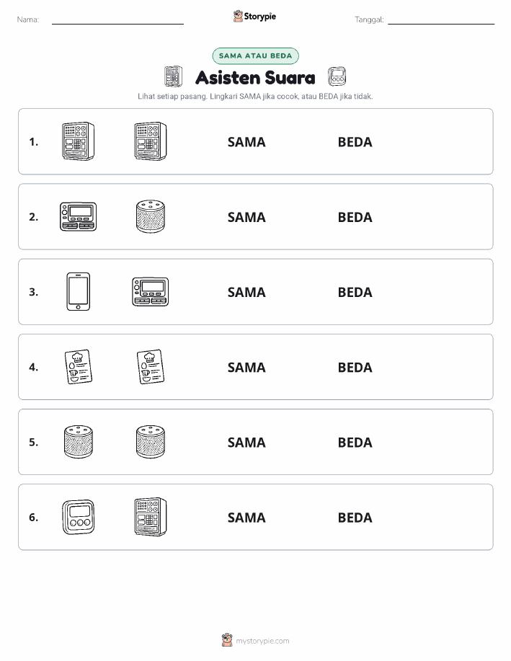The width and height of the screenshot is (511, 661).
Task: Choose BEDA for question 3
Action: [x=355, y=292]
